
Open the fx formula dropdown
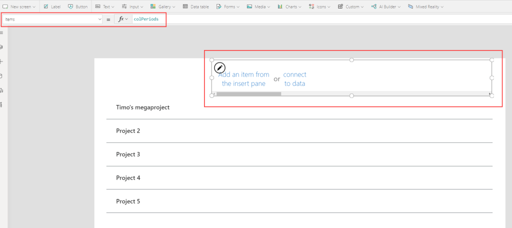point(122,19)
